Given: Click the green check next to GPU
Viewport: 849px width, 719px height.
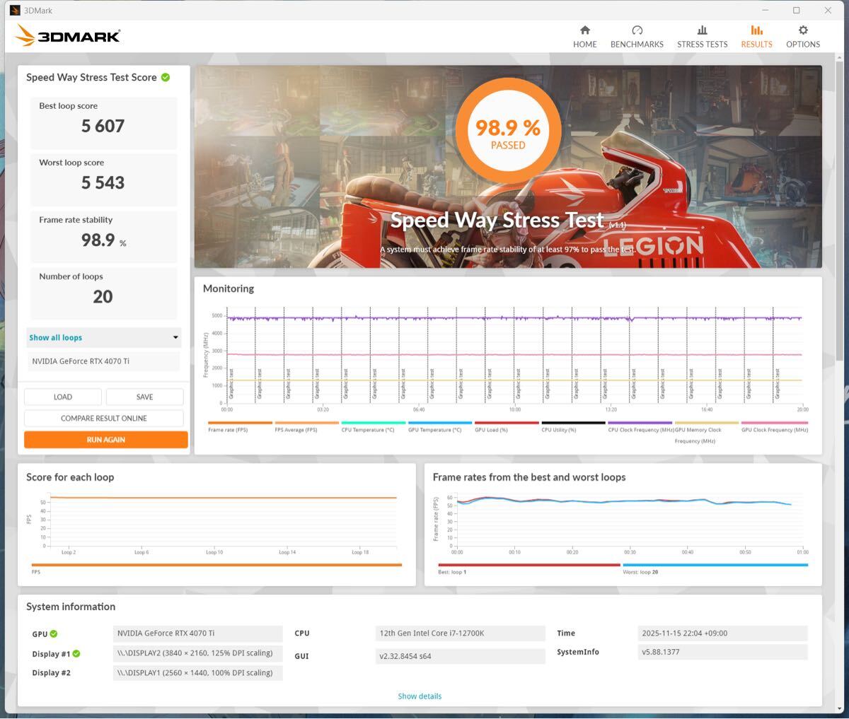Looking at the screenshot, I should point(54,634).
